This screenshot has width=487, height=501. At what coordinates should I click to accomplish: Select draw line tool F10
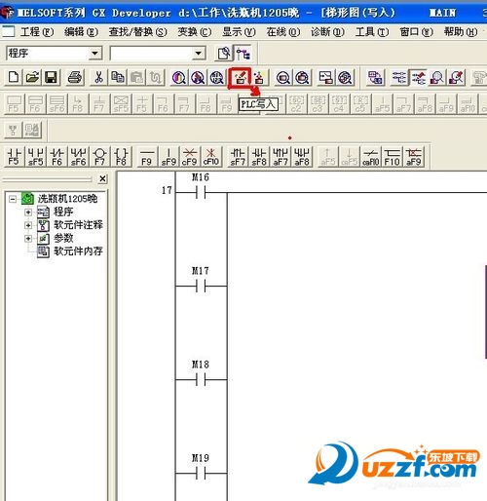click(393, 156)
